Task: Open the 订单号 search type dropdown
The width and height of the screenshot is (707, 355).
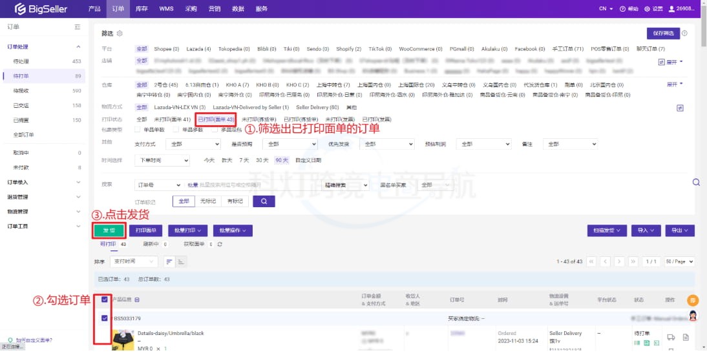Action: 158,185
